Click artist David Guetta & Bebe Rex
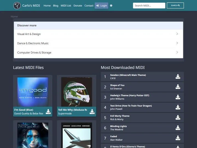 (29, 113)
